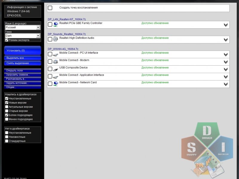Click the DP_LAN_Realtek-NT_16064.7z driverpack header

[67, 19]
